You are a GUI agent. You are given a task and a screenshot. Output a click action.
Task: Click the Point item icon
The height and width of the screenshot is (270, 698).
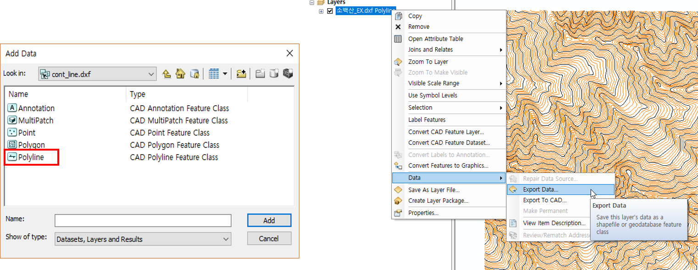click(x=12, y=133)
